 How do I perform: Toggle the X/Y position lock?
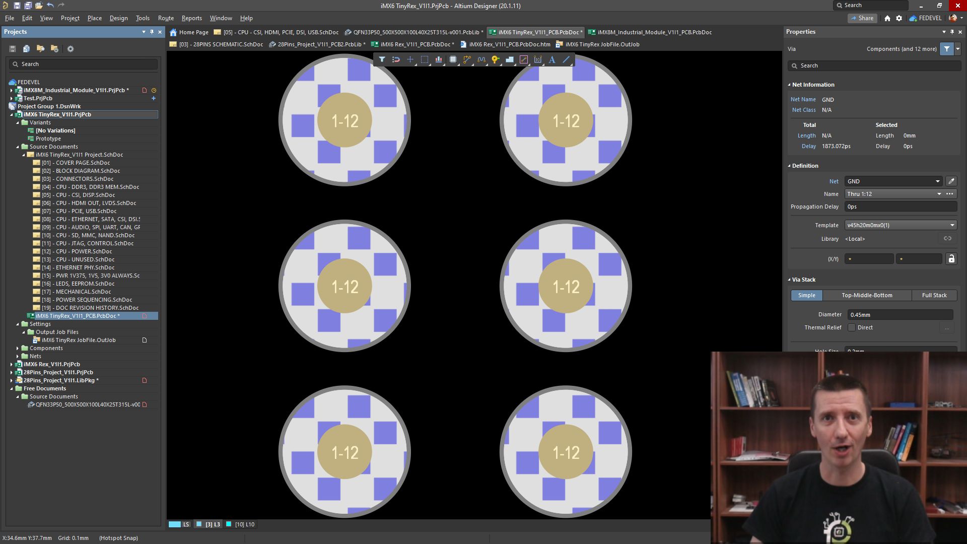point(951,259)
